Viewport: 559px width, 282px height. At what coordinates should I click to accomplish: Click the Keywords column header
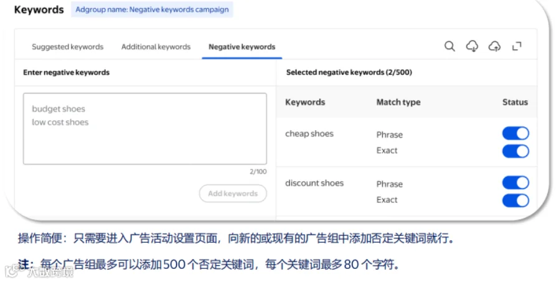(305, 102)
